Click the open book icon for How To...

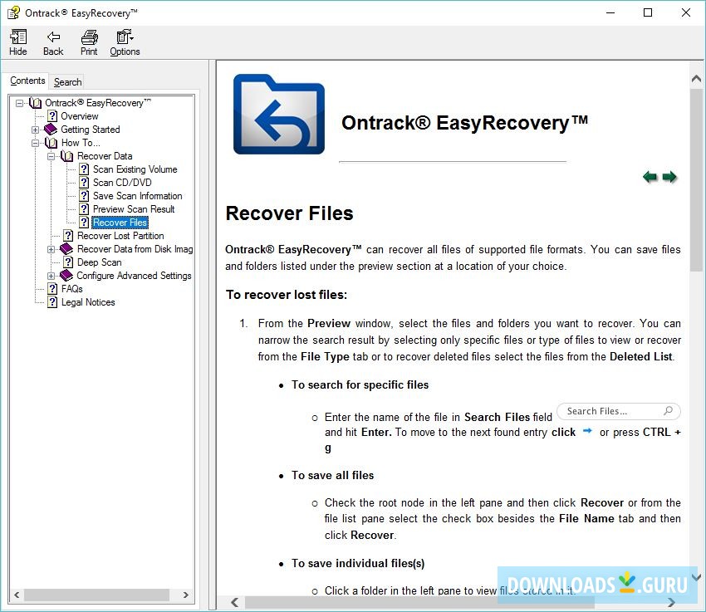click(51, 143)
